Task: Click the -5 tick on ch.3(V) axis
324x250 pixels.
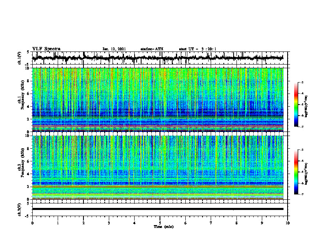Action: pos(27,216)
